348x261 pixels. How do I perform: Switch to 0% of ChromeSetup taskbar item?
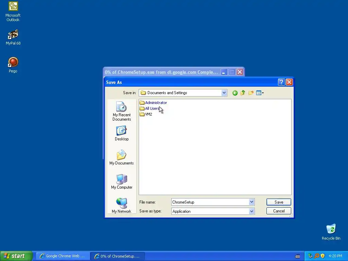point(118,256)
